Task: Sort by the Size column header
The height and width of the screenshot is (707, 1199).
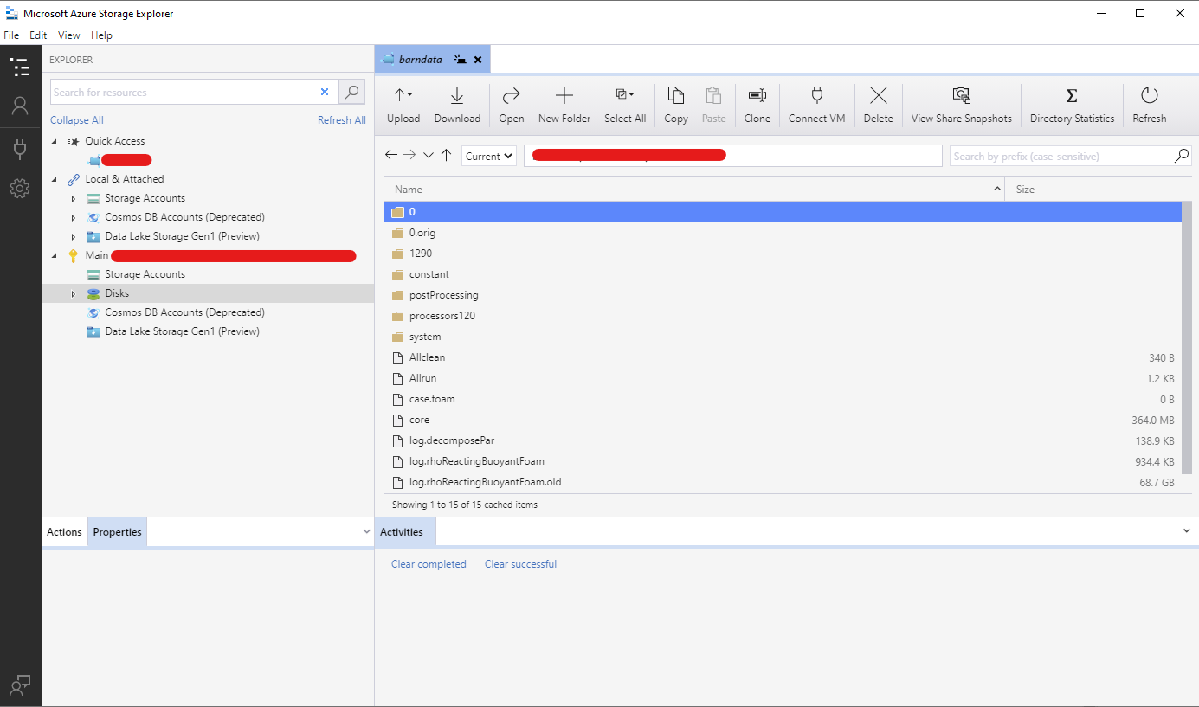Action: click(x=1094, y=189)
